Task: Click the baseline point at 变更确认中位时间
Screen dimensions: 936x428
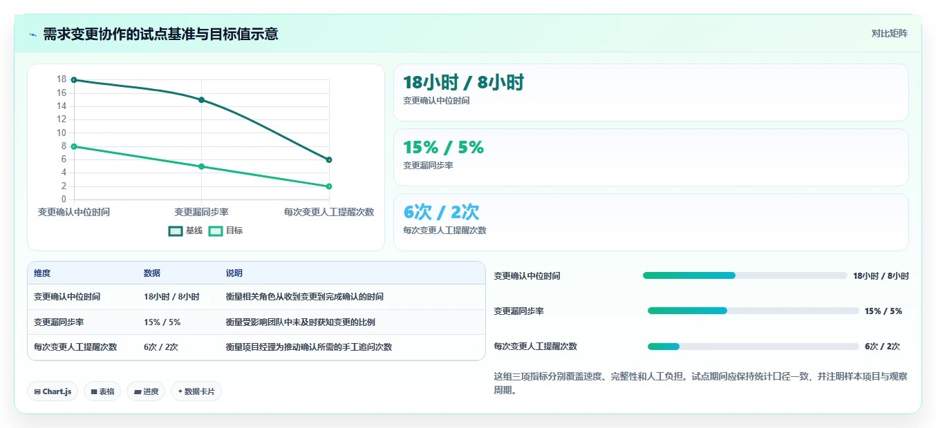Action: [74, 80]
